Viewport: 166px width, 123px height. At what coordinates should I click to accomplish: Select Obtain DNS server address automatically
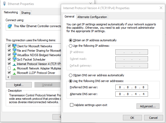point(70,75)
